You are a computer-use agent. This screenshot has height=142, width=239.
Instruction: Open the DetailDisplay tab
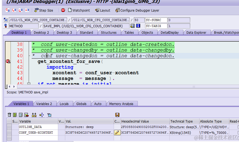pos(170,33)
